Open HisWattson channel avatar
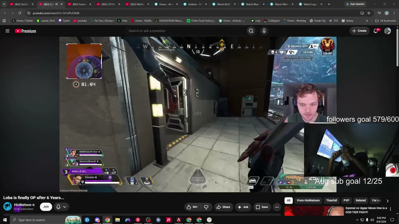Image resolution: width=399 pixels, height=224 pixels. point(7,207)
